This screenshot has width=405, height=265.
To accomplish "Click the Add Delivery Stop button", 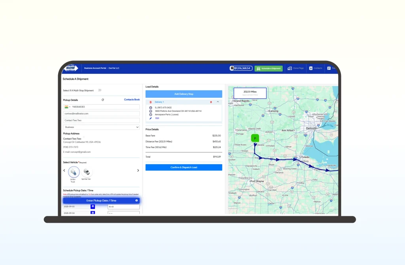I will click(184, 94).
